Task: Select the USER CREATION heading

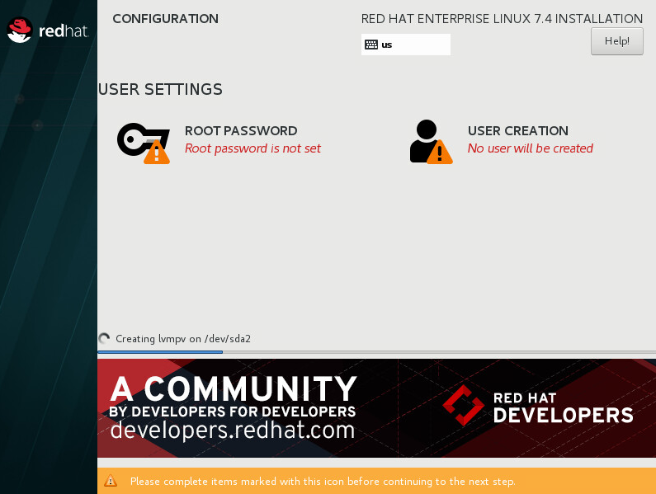Action: (518, 131)
